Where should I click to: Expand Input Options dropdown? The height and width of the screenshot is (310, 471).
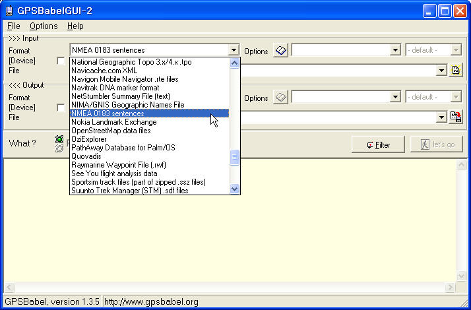(x=395, y=50)
